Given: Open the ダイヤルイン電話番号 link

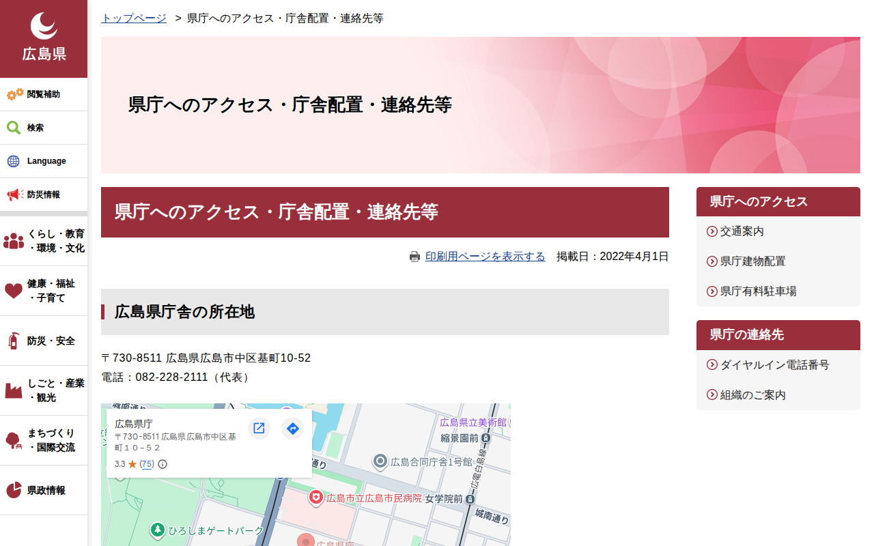Looking at the screenshot, I should (775, 365).
